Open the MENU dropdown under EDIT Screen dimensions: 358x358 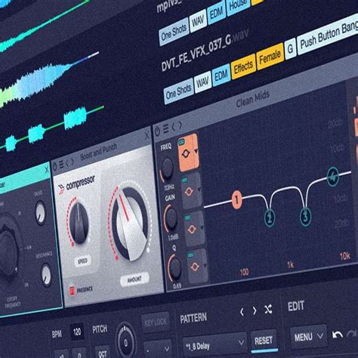[309, 337]
